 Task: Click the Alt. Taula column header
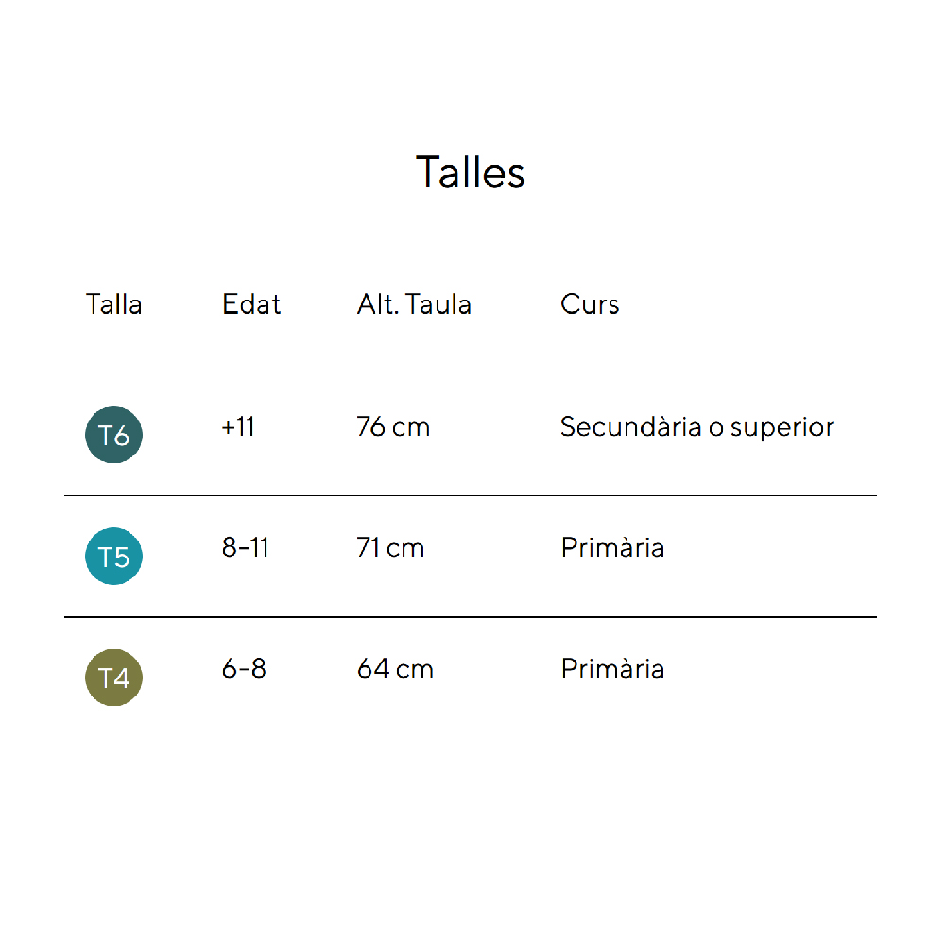414,304
